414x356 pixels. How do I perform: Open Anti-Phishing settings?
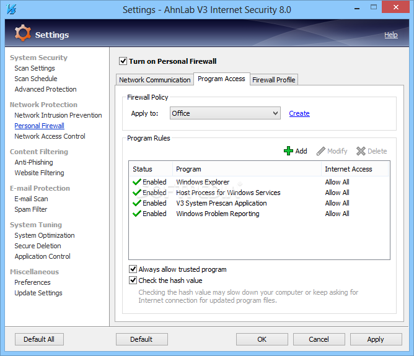tap(34, 162)
